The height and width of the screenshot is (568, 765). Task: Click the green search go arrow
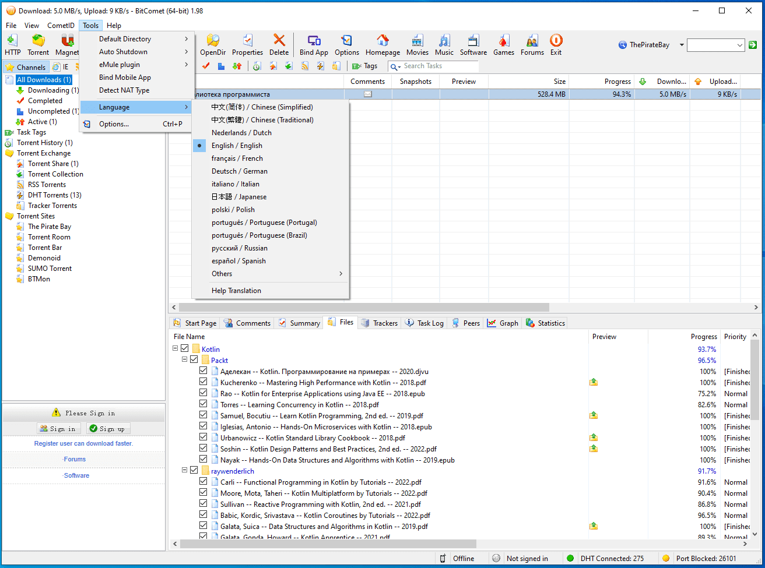(x=753, y=45)
